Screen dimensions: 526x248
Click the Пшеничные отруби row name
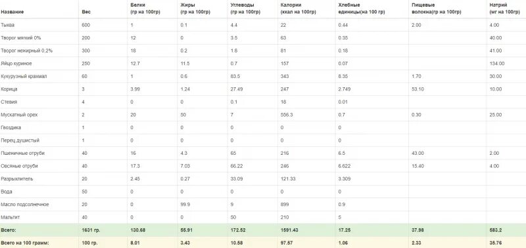(x=22, y=154)
